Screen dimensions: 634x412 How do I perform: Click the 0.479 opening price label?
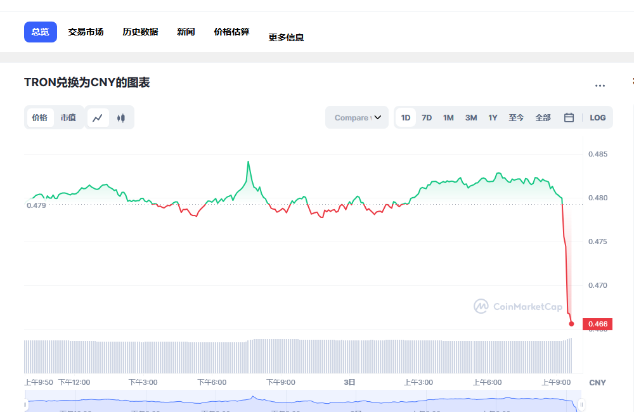pyautogui.click(x=36, y=205)
